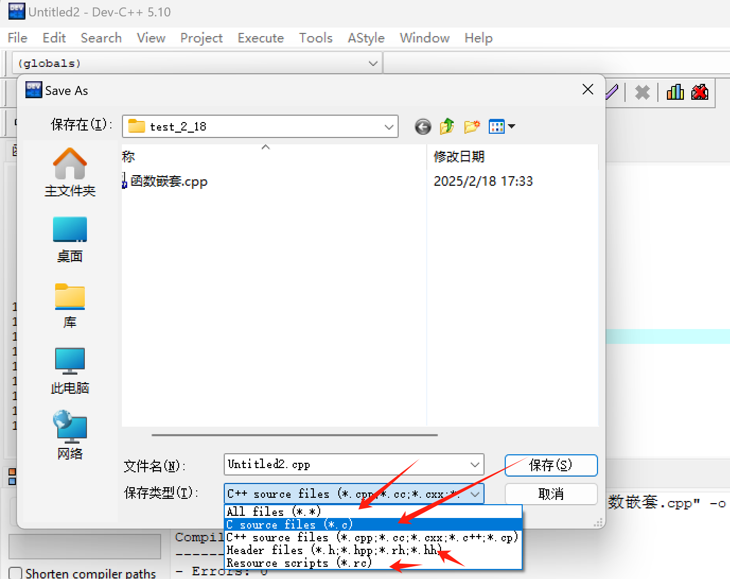
Task: Click the dialog resize grip corner
Action: pyautogui.click(x=599, y=523)
